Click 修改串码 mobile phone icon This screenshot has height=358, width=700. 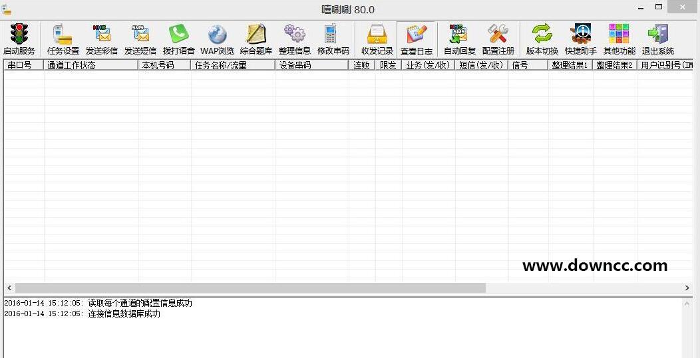tap(330, 35)
